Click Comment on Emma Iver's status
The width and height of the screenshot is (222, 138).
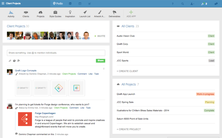point(74,108)
